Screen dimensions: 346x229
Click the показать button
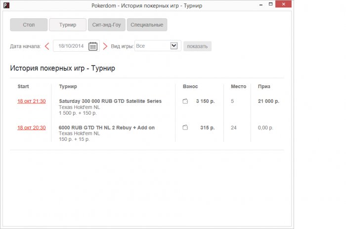197,46
